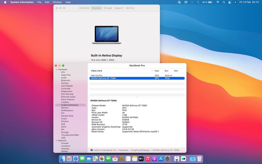Open Podcasts from the Dock
The width and height of the screenshot is (262, 164).
tap(154, 159)
